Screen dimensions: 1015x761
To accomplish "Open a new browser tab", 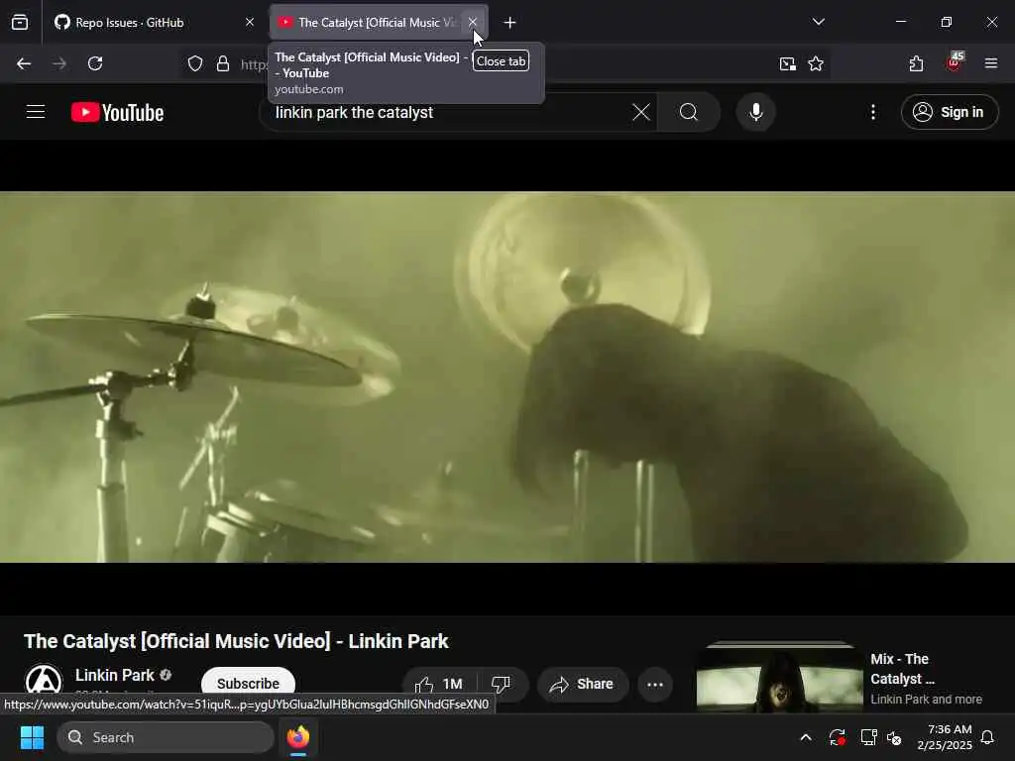I will click(x=510, y=23).
